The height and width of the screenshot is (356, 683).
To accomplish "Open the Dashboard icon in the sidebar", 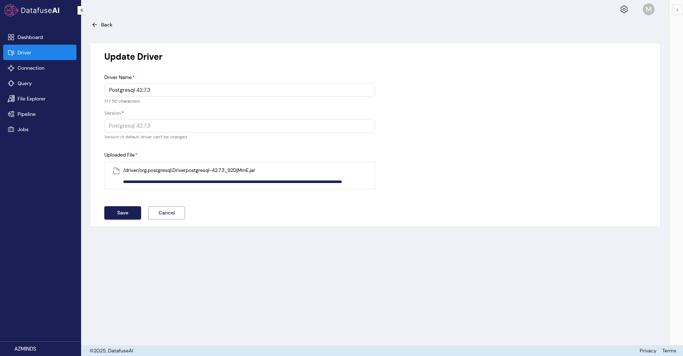I will point(11,37).
